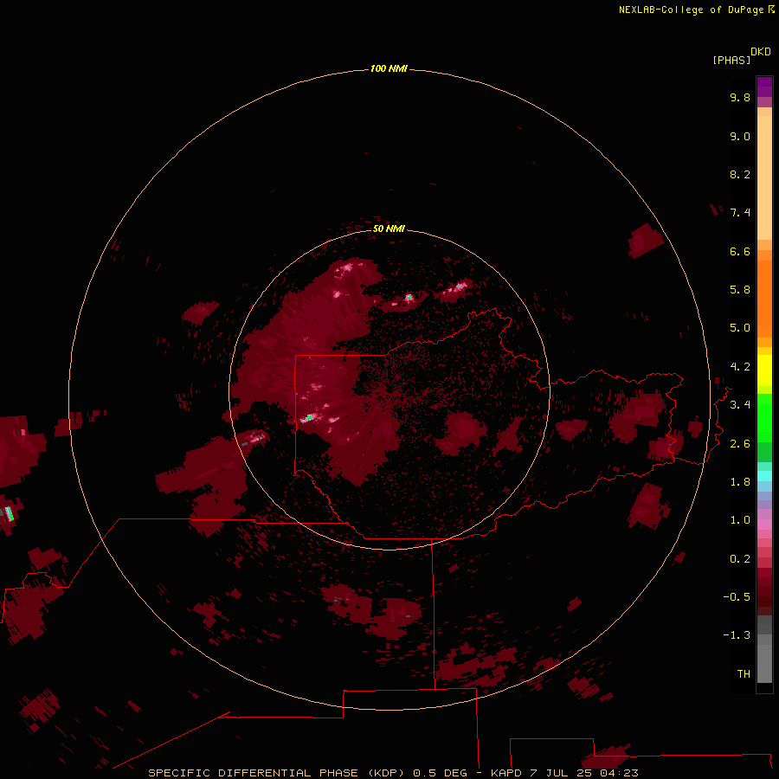
Task: Click the NEXLAB-College of DuPage watermark text
Action: tap(696, 10)
